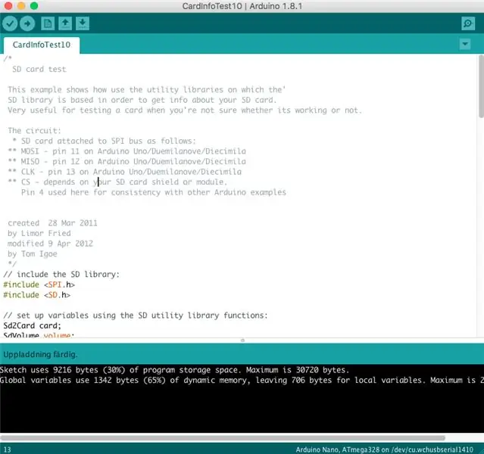This screenshot has width=484, height=454.
Task: Click the 'Global variables use 1342 bytes' line
Action: 242,380
